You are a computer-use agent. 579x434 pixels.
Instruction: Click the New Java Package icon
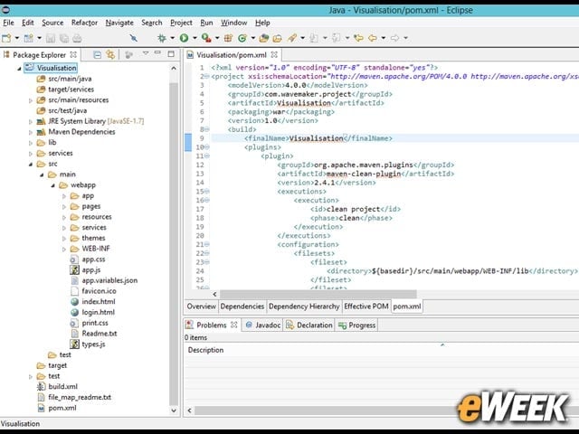click(228, 38)
